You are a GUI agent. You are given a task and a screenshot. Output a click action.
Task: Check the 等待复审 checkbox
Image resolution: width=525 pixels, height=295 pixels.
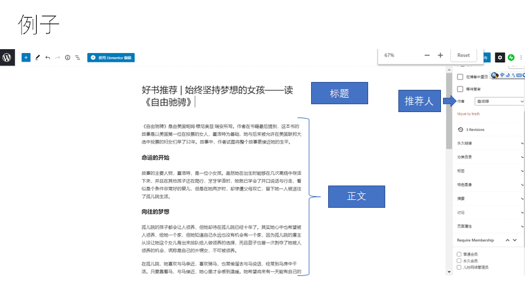click(x=460, y=88)
